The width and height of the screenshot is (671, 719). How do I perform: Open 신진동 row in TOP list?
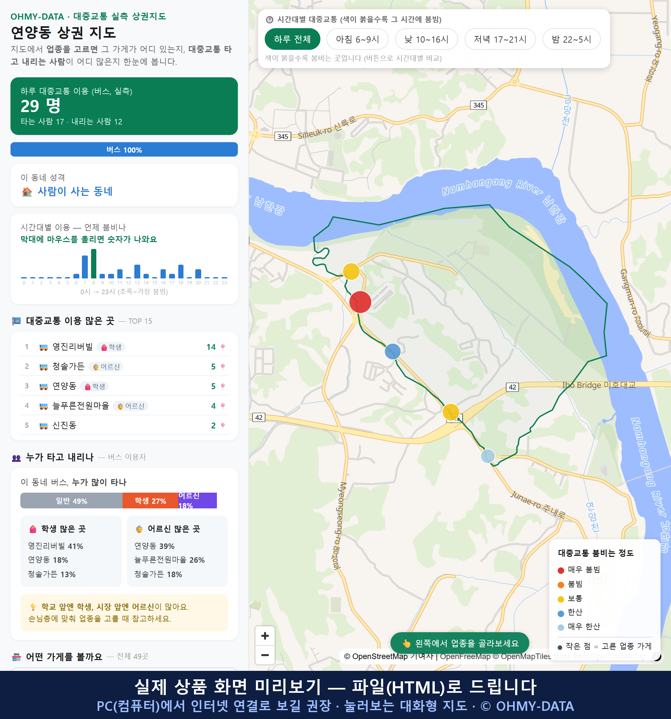tap(124, 425)
